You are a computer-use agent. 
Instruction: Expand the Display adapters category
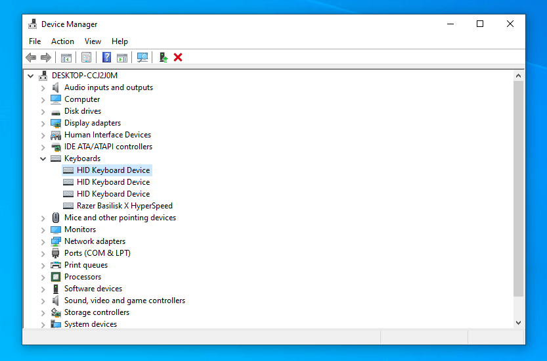point(43,124)
